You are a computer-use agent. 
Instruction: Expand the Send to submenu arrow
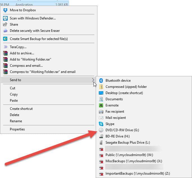[x=93, y=80]
